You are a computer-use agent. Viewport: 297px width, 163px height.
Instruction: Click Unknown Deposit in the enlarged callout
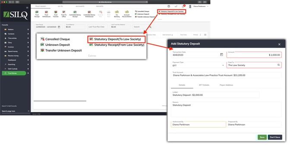pyautogui.click(x=55, y=45)
